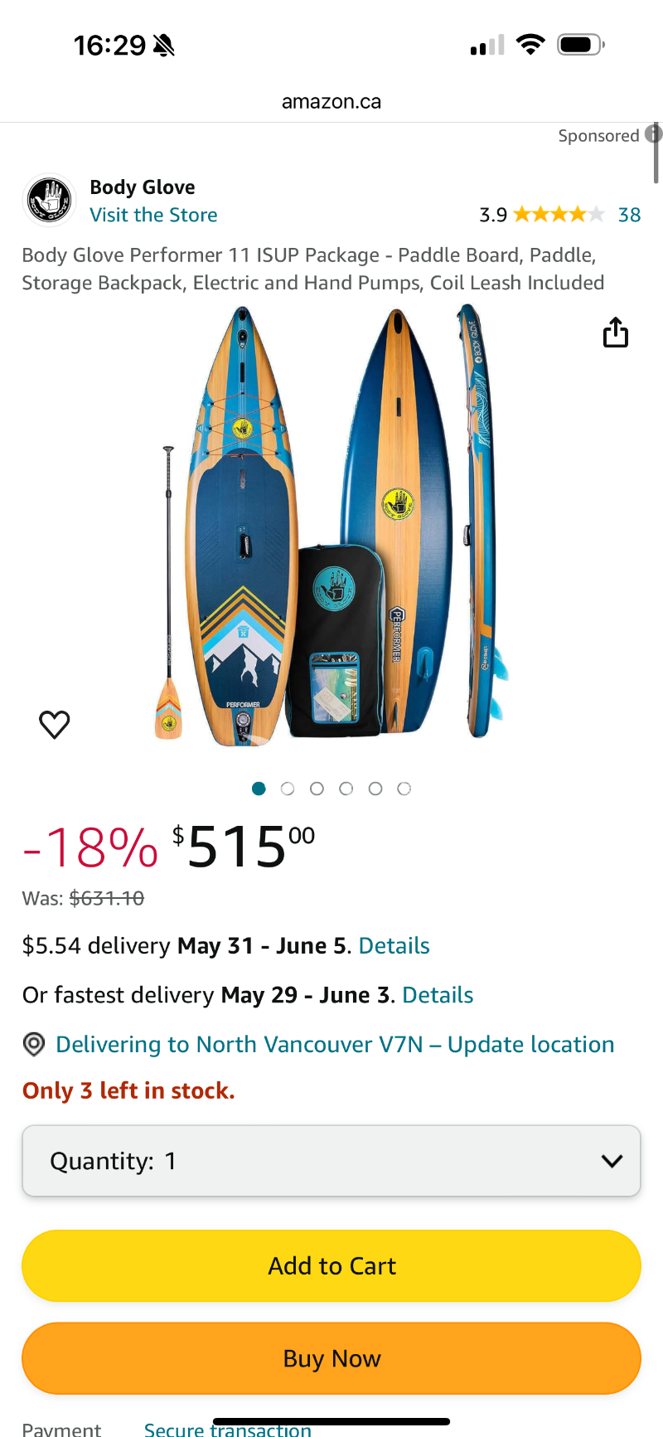Expand delivery Details for May 31 - June 5
Viewport: 663px width, 1437px height.
pyautogui.click(x=394, y=945)
